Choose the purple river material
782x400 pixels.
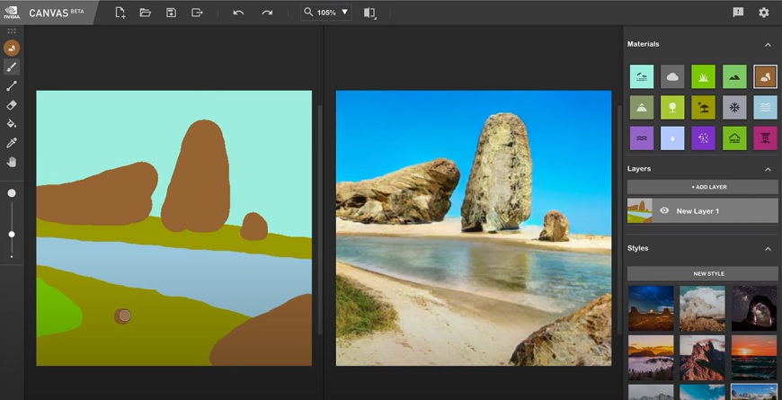[642, 138]
